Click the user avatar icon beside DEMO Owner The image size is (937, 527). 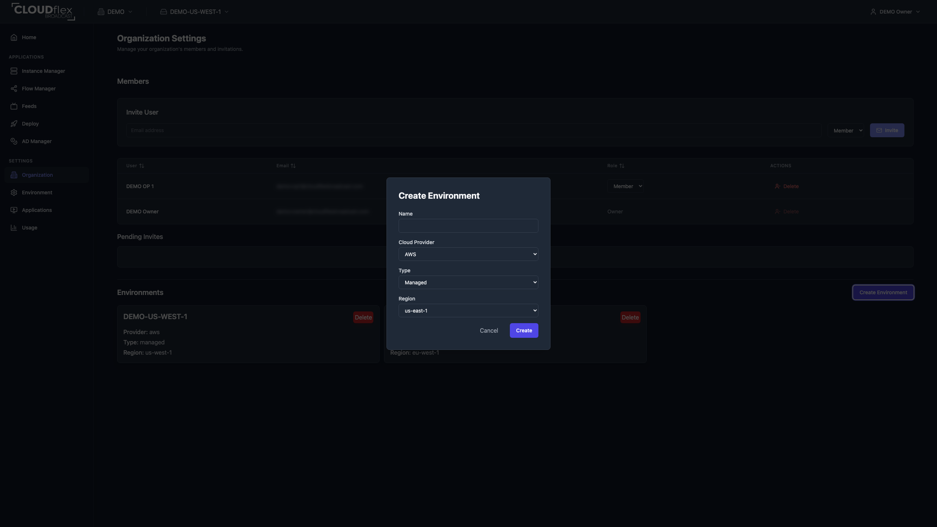873,12
